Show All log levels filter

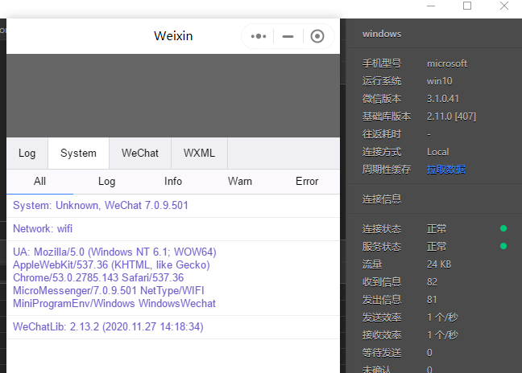pos(39,182)
